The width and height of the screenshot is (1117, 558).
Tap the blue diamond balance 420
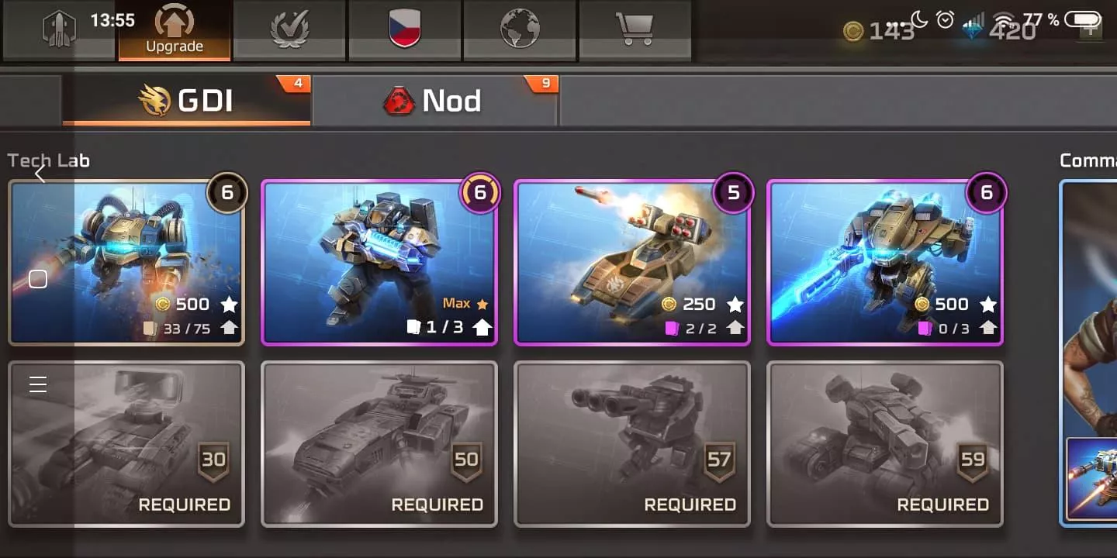tap(1001, 31)
